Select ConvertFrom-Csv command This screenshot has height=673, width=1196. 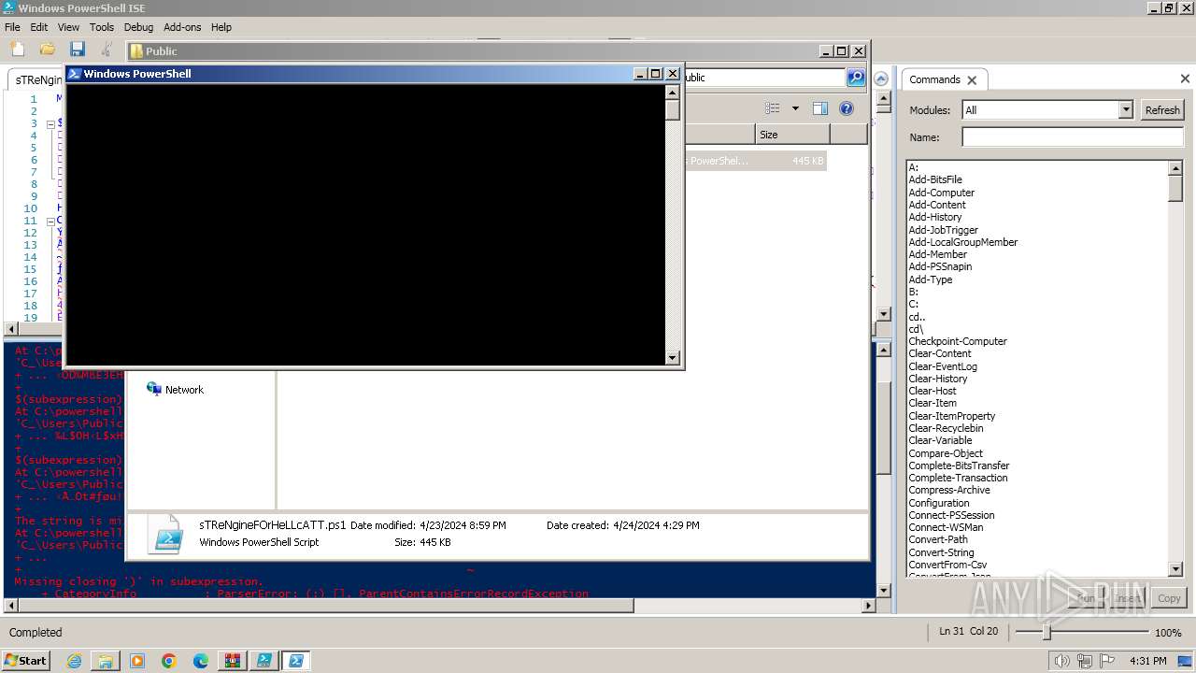pyautogui.click(x=947, y=565)
